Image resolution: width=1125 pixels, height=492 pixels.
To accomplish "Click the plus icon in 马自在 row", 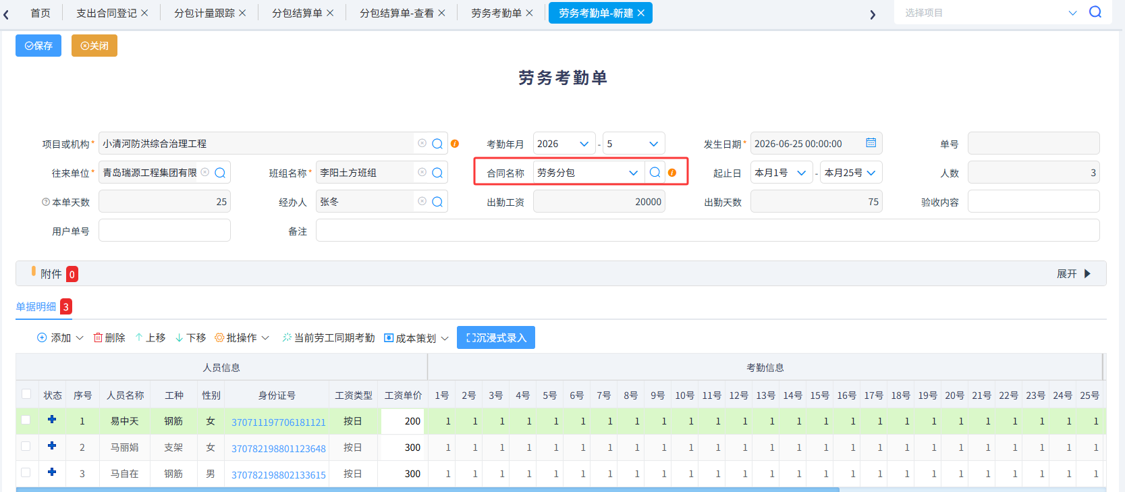I will [52, 472].
